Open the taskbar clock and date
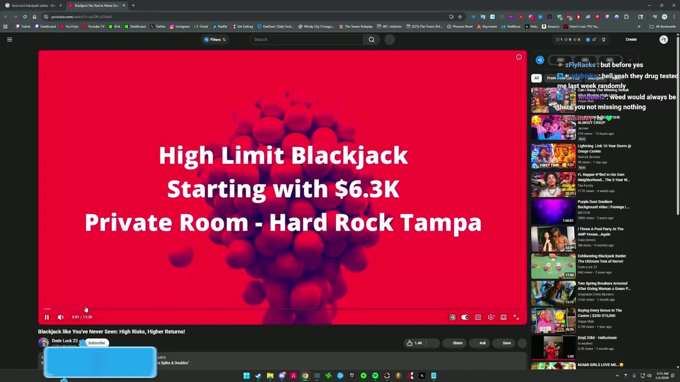Screen dimensions: 680x382 point(662,376)
